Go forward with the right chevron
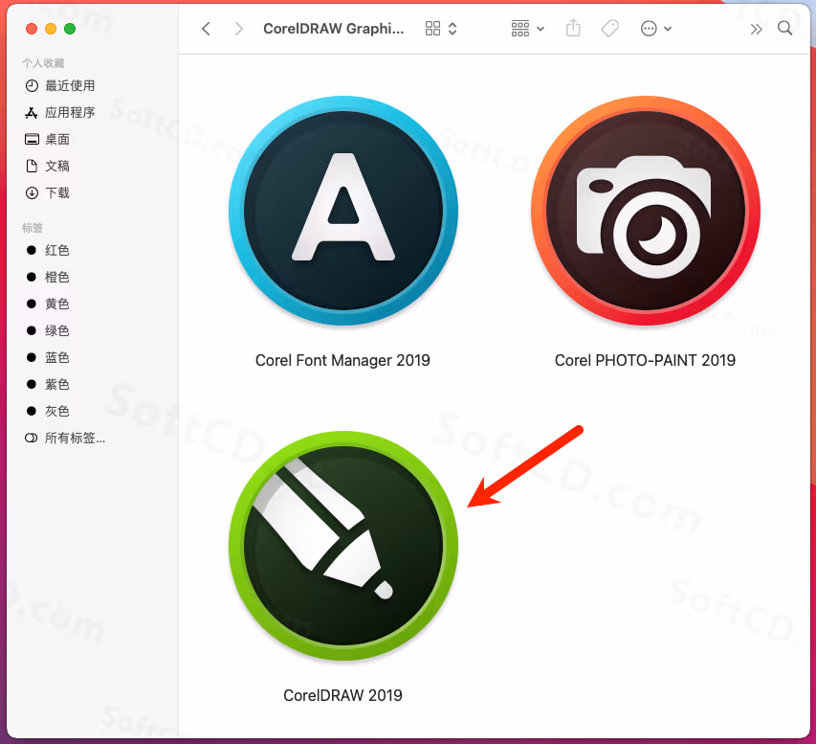 (x=238, y=29)
